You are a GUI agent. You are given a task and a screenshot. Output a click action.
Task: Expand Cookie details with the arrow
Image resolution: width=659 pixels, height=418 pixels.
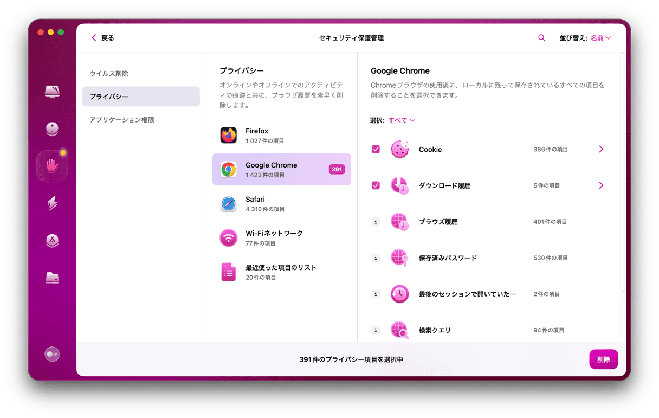click(601, 149)
